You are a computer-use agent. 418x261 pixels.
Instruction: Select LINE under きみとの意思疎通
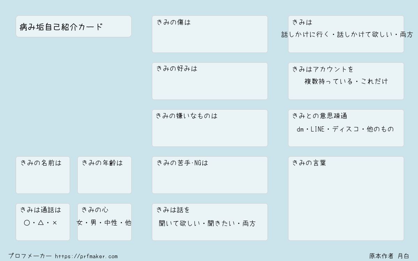point(317,129)
